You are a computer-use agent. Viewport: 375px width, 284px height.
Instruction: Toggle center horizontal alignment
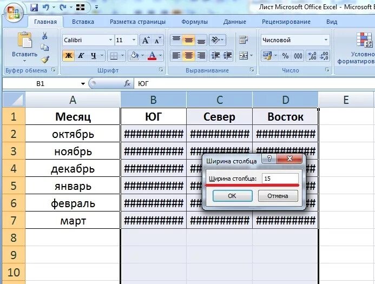pyautogui.click(x=189, y=56)
